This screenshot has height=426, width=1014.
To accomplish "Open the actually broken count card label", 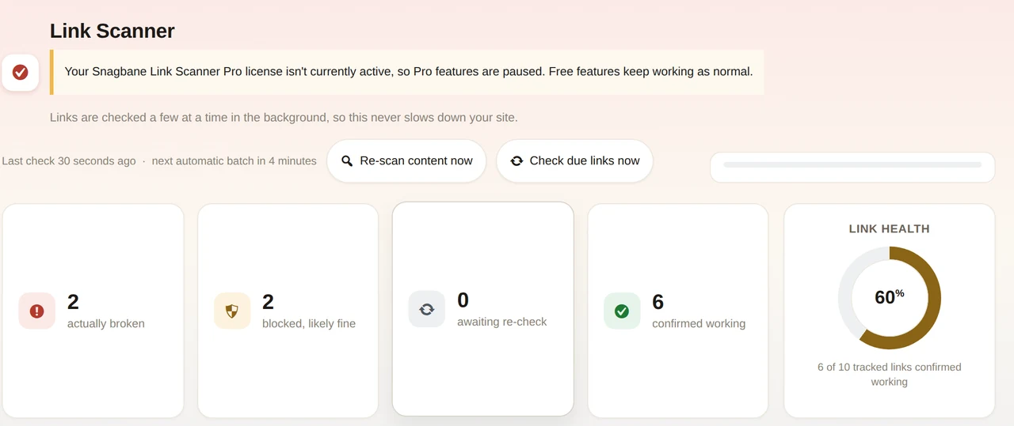I will (106, 323).
